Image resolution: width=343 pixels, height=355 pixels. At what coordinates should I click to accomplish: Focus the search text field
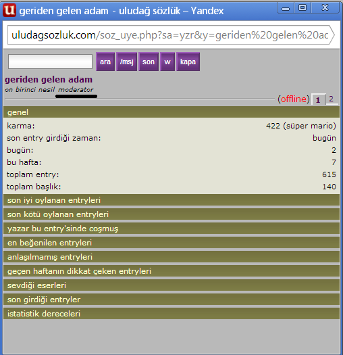[x=50, y=62]
